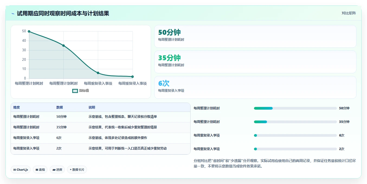Click table cell 35分钟 in the 数据 column
Image resolution: width=367 pixels, height=184 pixels.
(x=62, y=127)
